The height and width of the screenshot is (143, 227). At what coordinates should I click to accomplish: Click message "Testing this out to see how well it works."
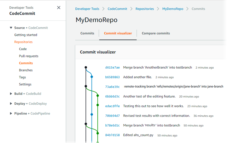click(x=153, y=106)
